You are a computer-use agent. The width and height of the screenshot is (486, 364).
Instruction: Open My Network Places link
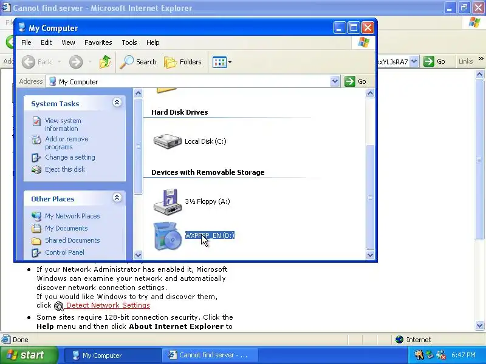pyautogui.click(x=72, y=216)
